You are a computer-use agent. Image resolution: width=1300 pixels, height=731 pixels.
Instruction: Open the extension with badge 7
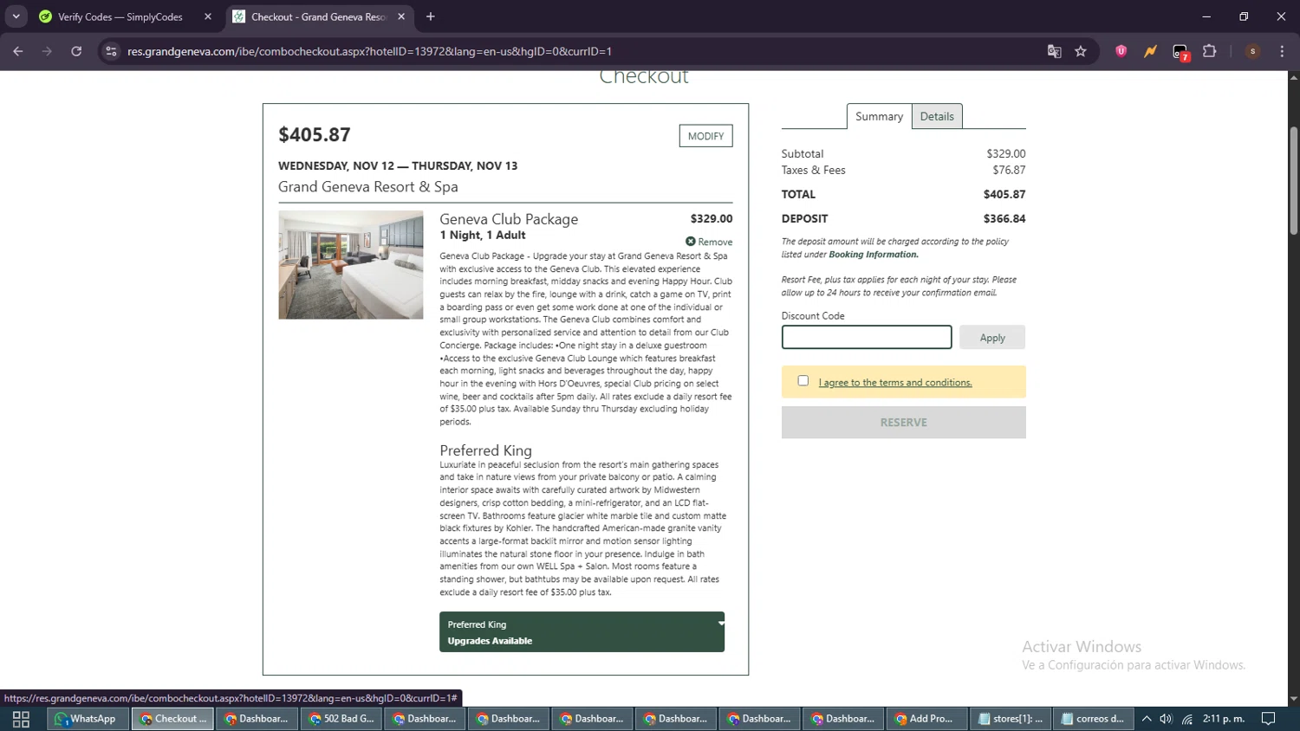coord(1180,52)
